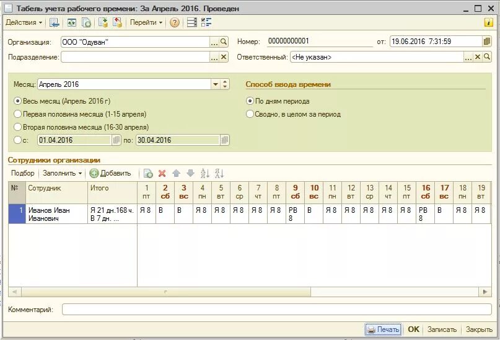Select the custom date range radio button
The image size is (500, 340).
(x=17, y=140)
